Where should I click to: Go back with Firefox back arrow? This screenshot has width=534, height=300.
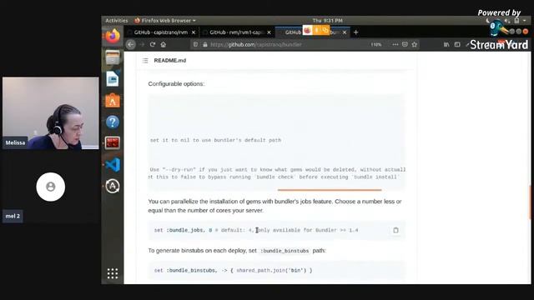[x=130, y=44]
